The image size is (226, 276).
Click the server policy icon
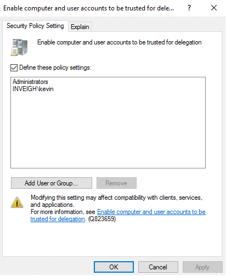[19, 47]
